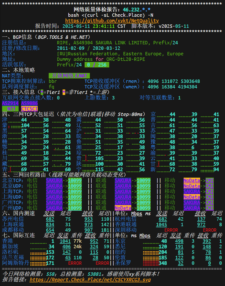
Task: Click the 阿姆斯特丹 latency bar graph
Action: point(38,263)
